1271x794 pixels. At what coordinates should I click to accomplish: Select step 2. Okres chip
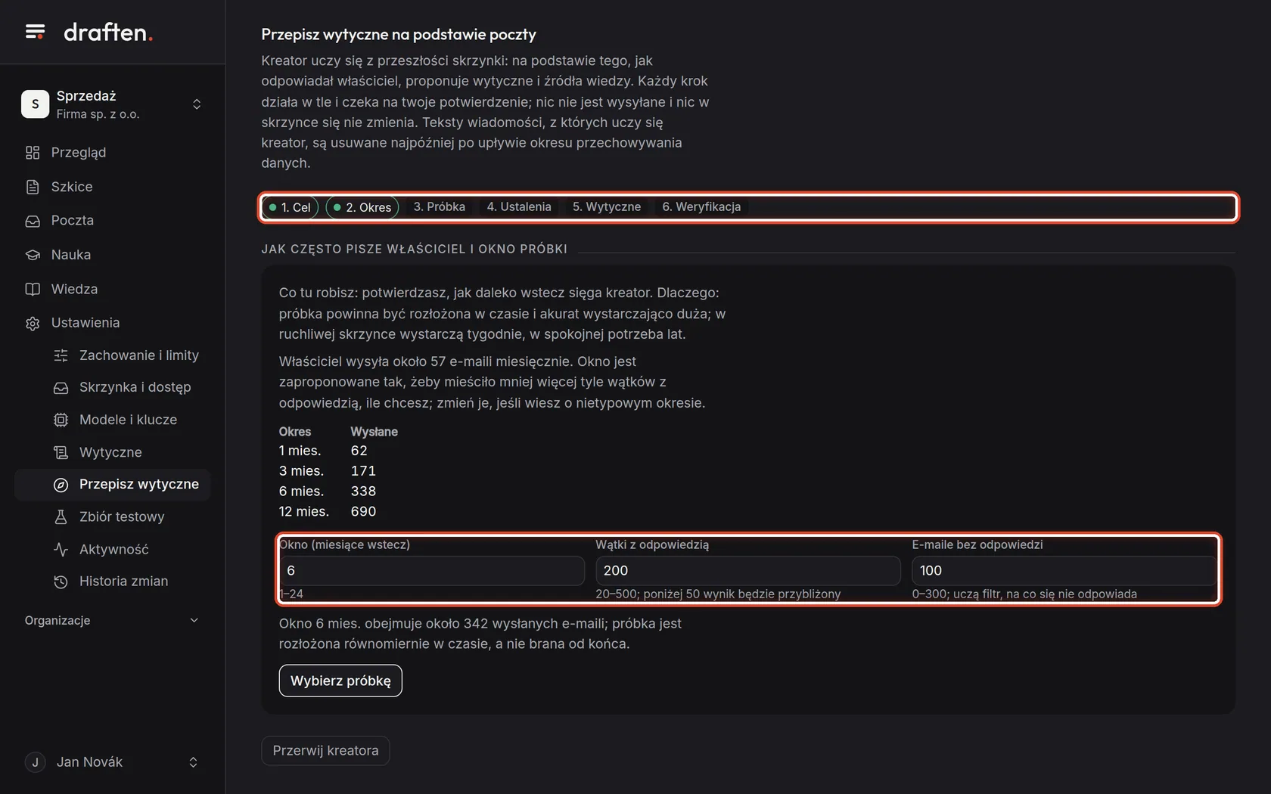coord(362,207)
